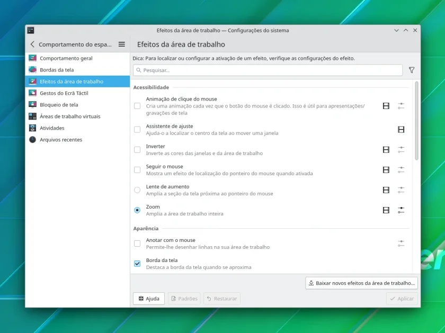The height and width of the screenshot is (333, 445).
Task: Tick the Inverter effect checkbox
Action: tap(137, 150)
